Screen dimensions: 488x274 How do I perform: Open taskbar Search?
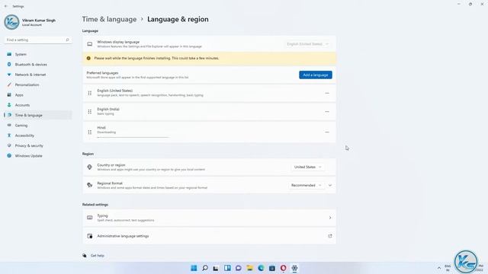click(205, 268)
